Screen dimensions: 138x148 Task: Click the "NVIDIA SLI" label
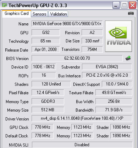18,145
